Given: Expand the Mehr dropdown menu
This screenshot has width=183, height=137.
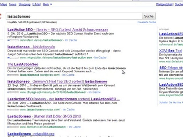Looking at the screenshot, I should (x=47, y=5).
